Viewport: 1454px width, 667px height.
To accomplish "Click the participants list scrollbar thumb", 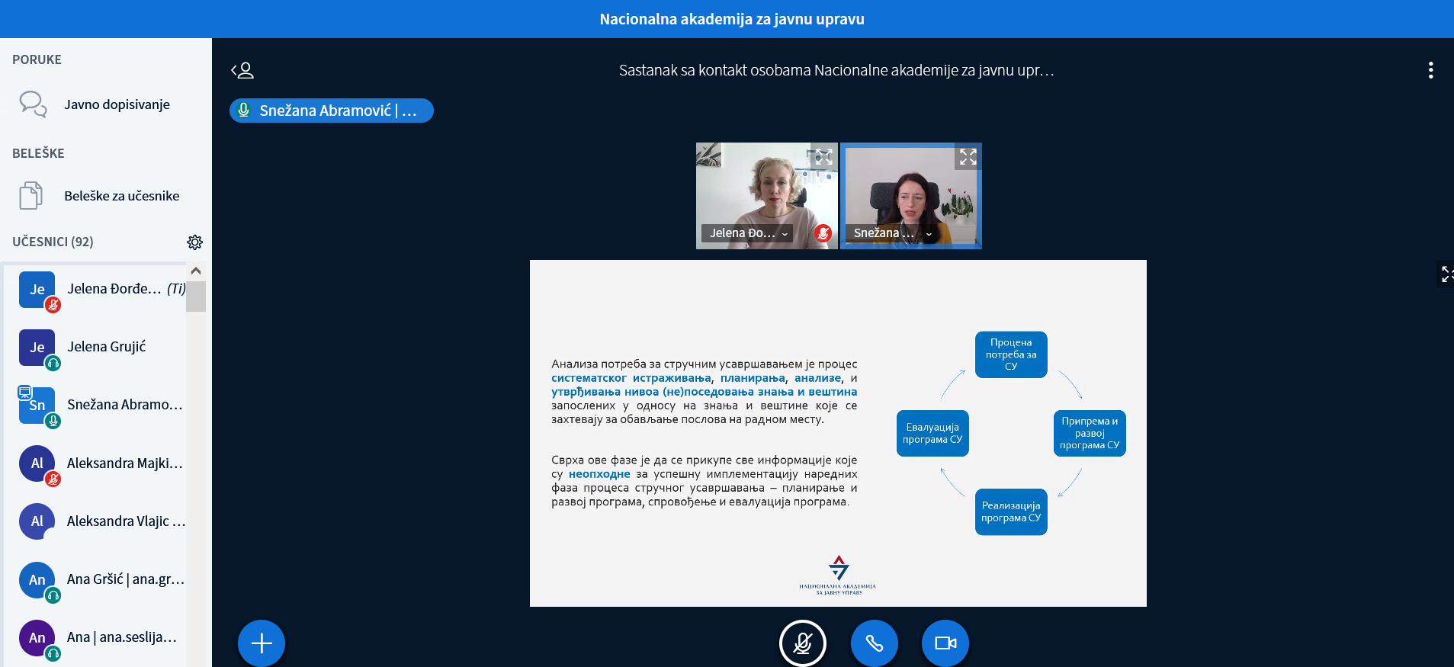I will (196, 297).
